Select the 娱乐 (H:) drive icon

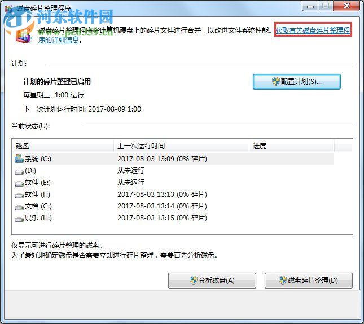coord(19,219)
